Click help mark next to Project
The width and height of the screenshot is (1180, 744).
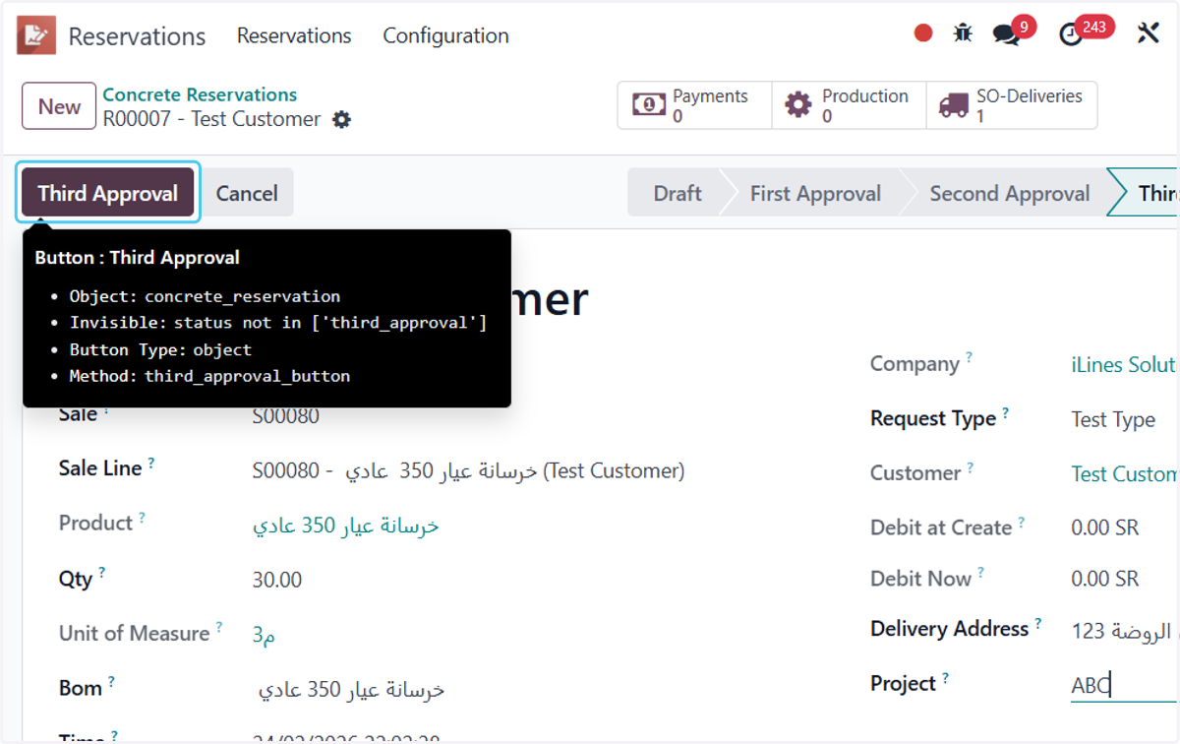(x=945, y=678)
